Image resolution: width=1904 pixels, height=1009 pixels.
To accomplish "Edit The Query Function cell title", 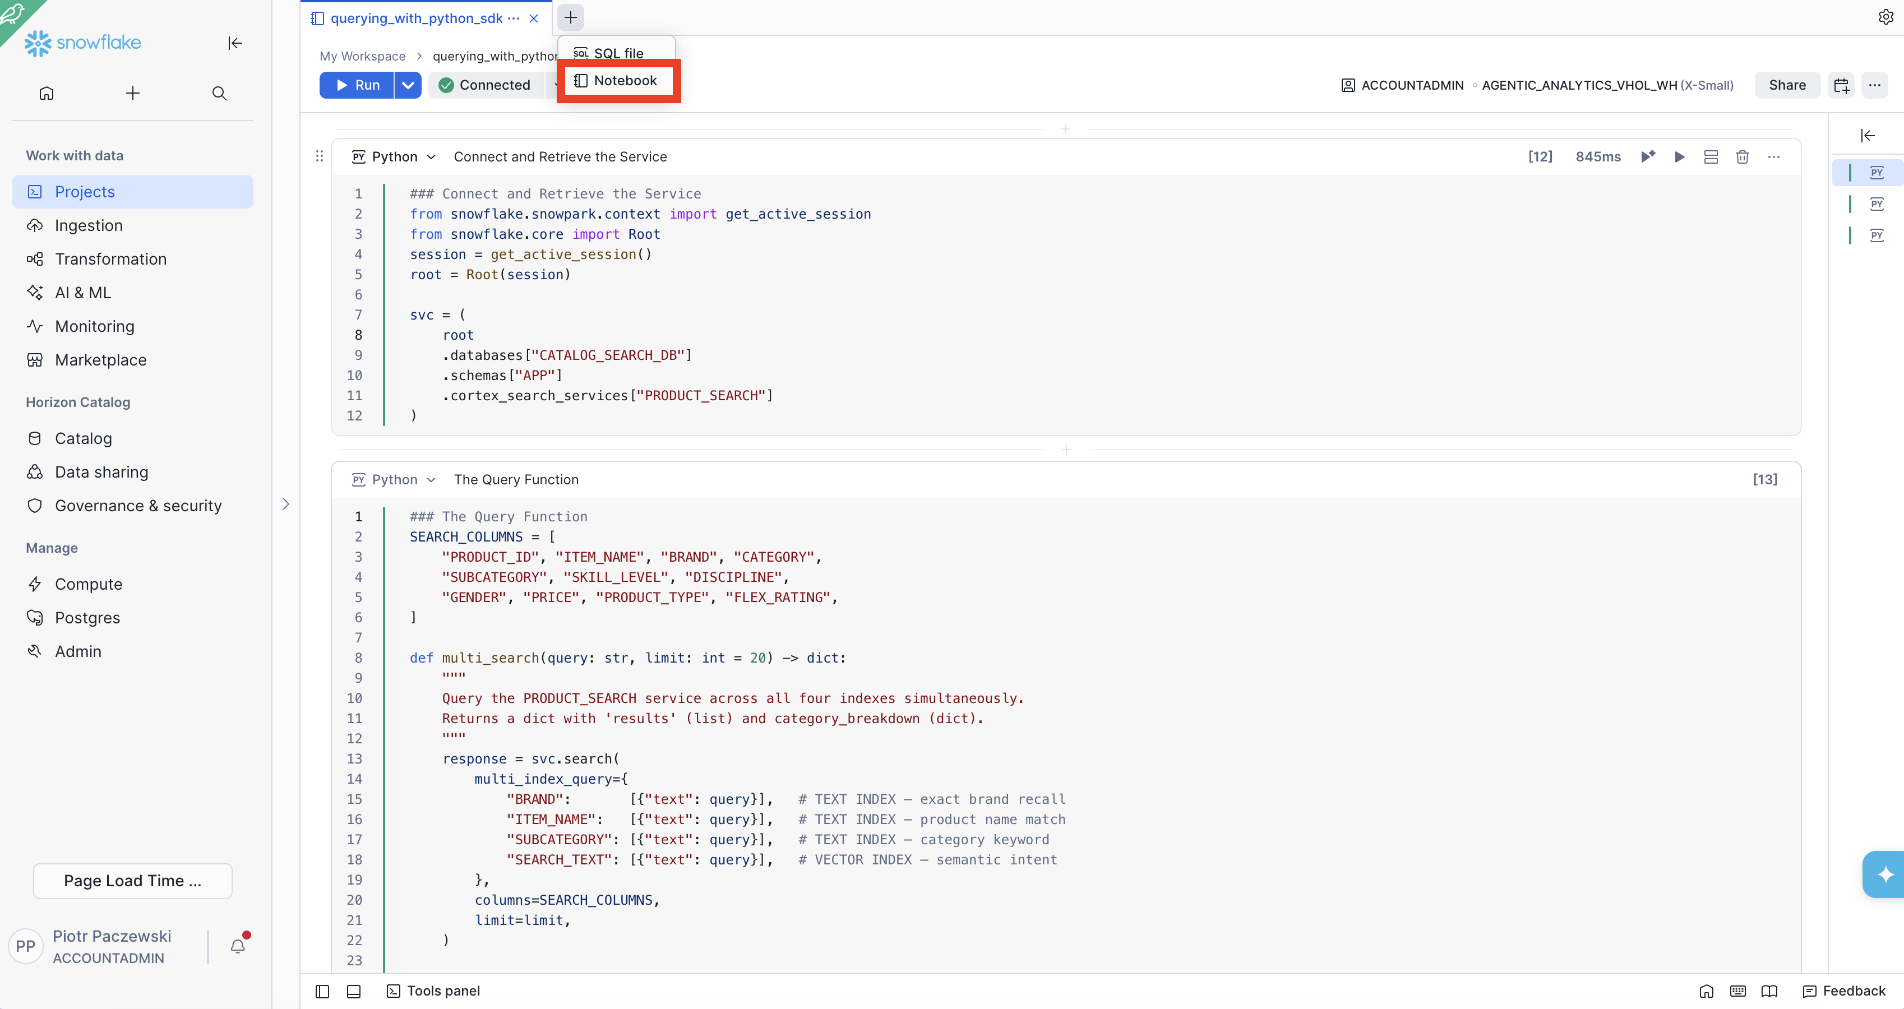I will (516, 480).
